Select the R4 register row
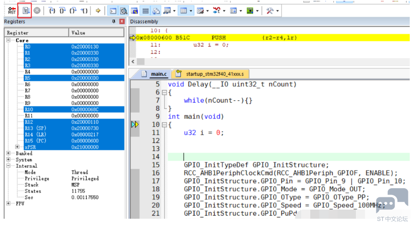412x226 pixels. [74, 72]
